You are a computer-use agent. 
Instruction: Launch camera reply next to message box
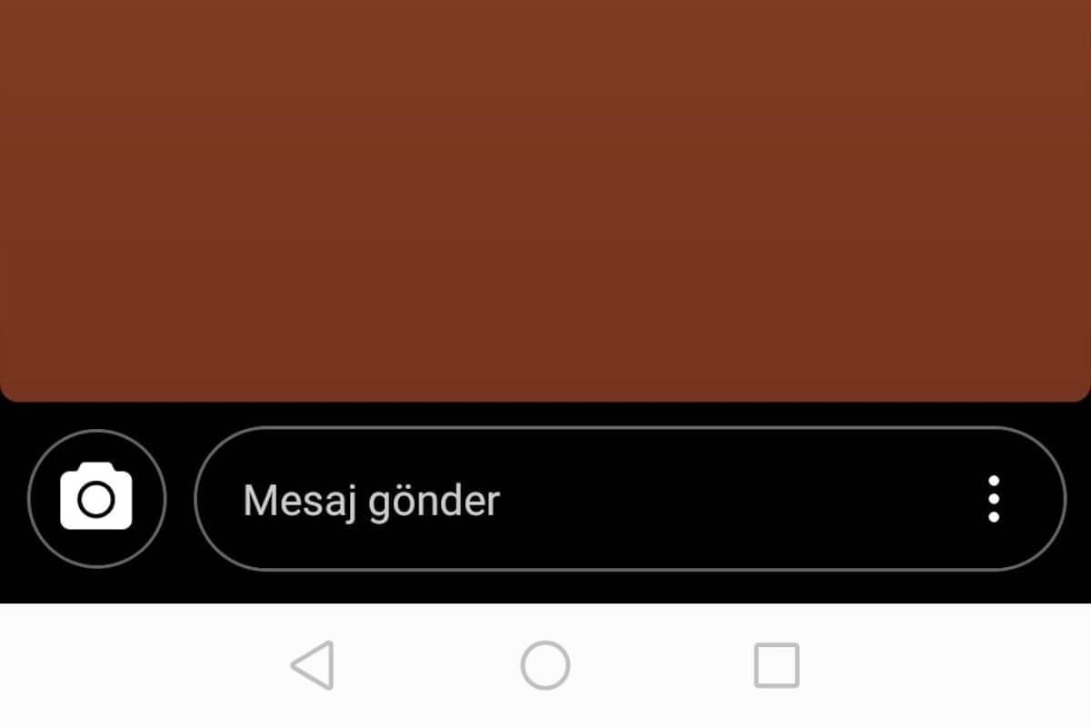coord(96,499)
